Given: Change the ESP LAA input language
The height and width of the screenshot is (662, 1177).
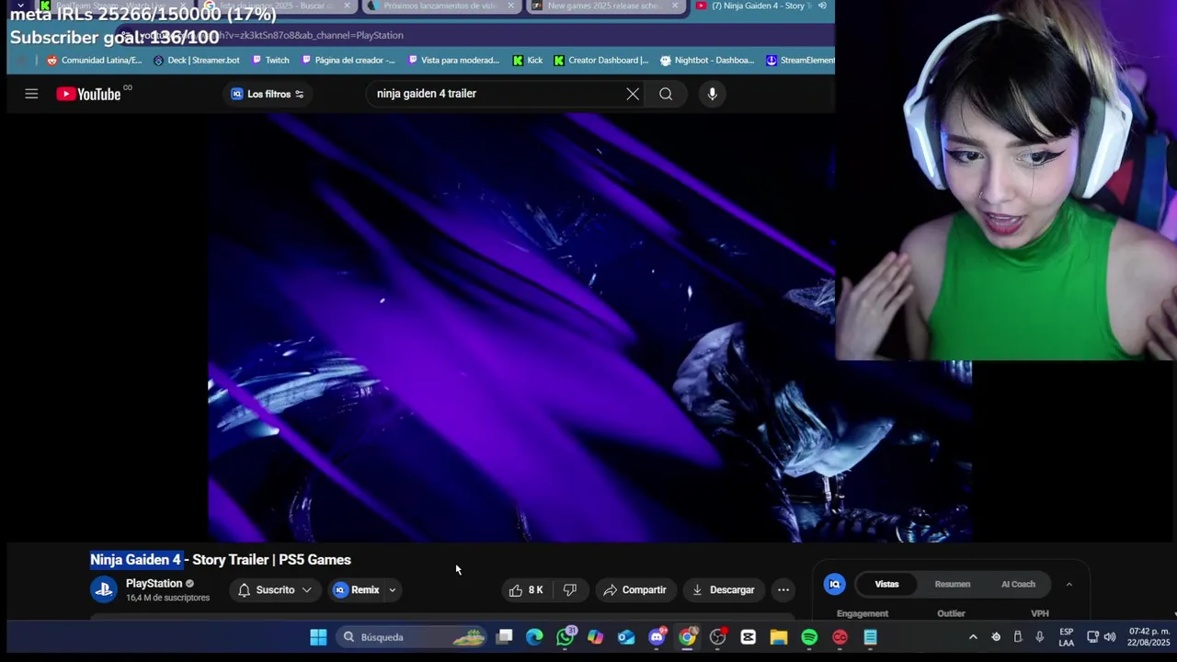Looking at the screenshot, I should (x=1067, y=637).
